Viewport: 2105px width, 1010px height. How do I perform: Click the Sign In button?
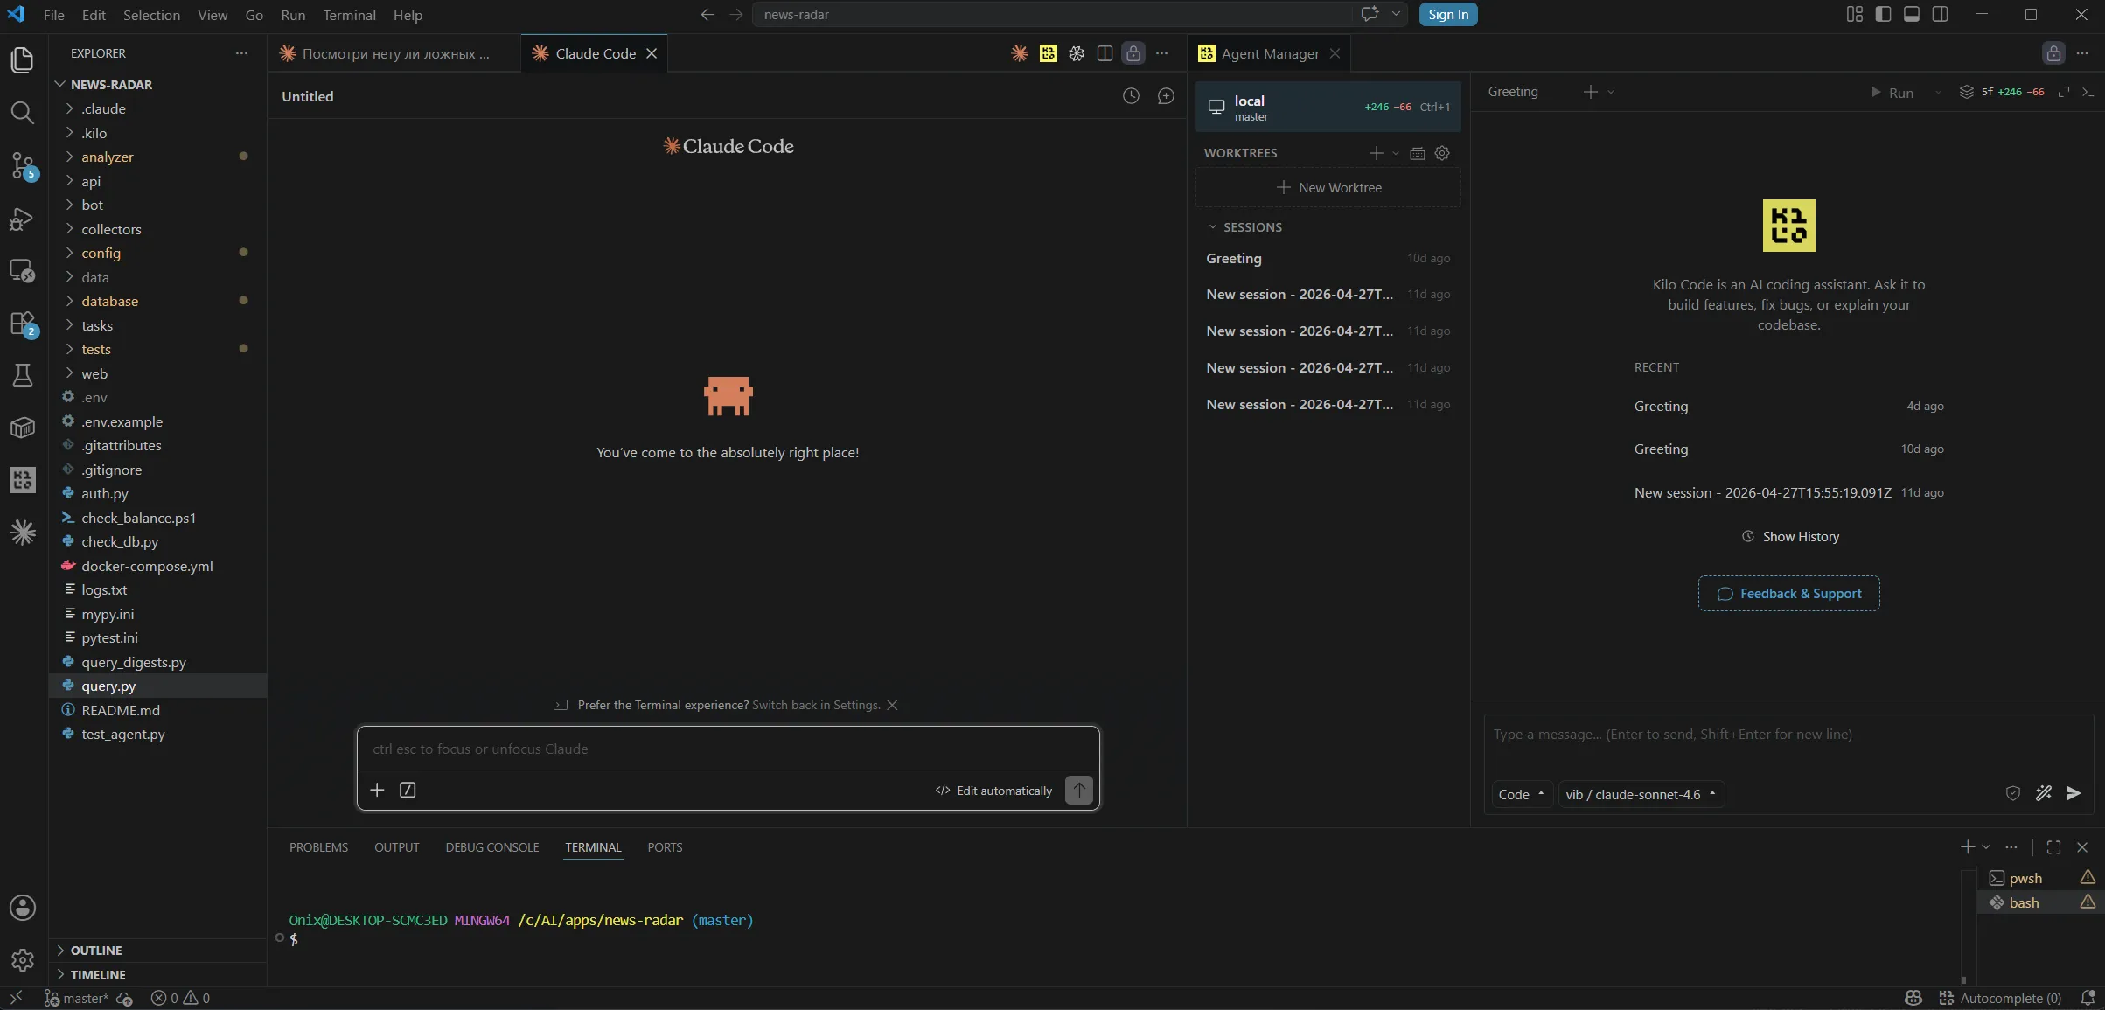(x=1448, y=14)
